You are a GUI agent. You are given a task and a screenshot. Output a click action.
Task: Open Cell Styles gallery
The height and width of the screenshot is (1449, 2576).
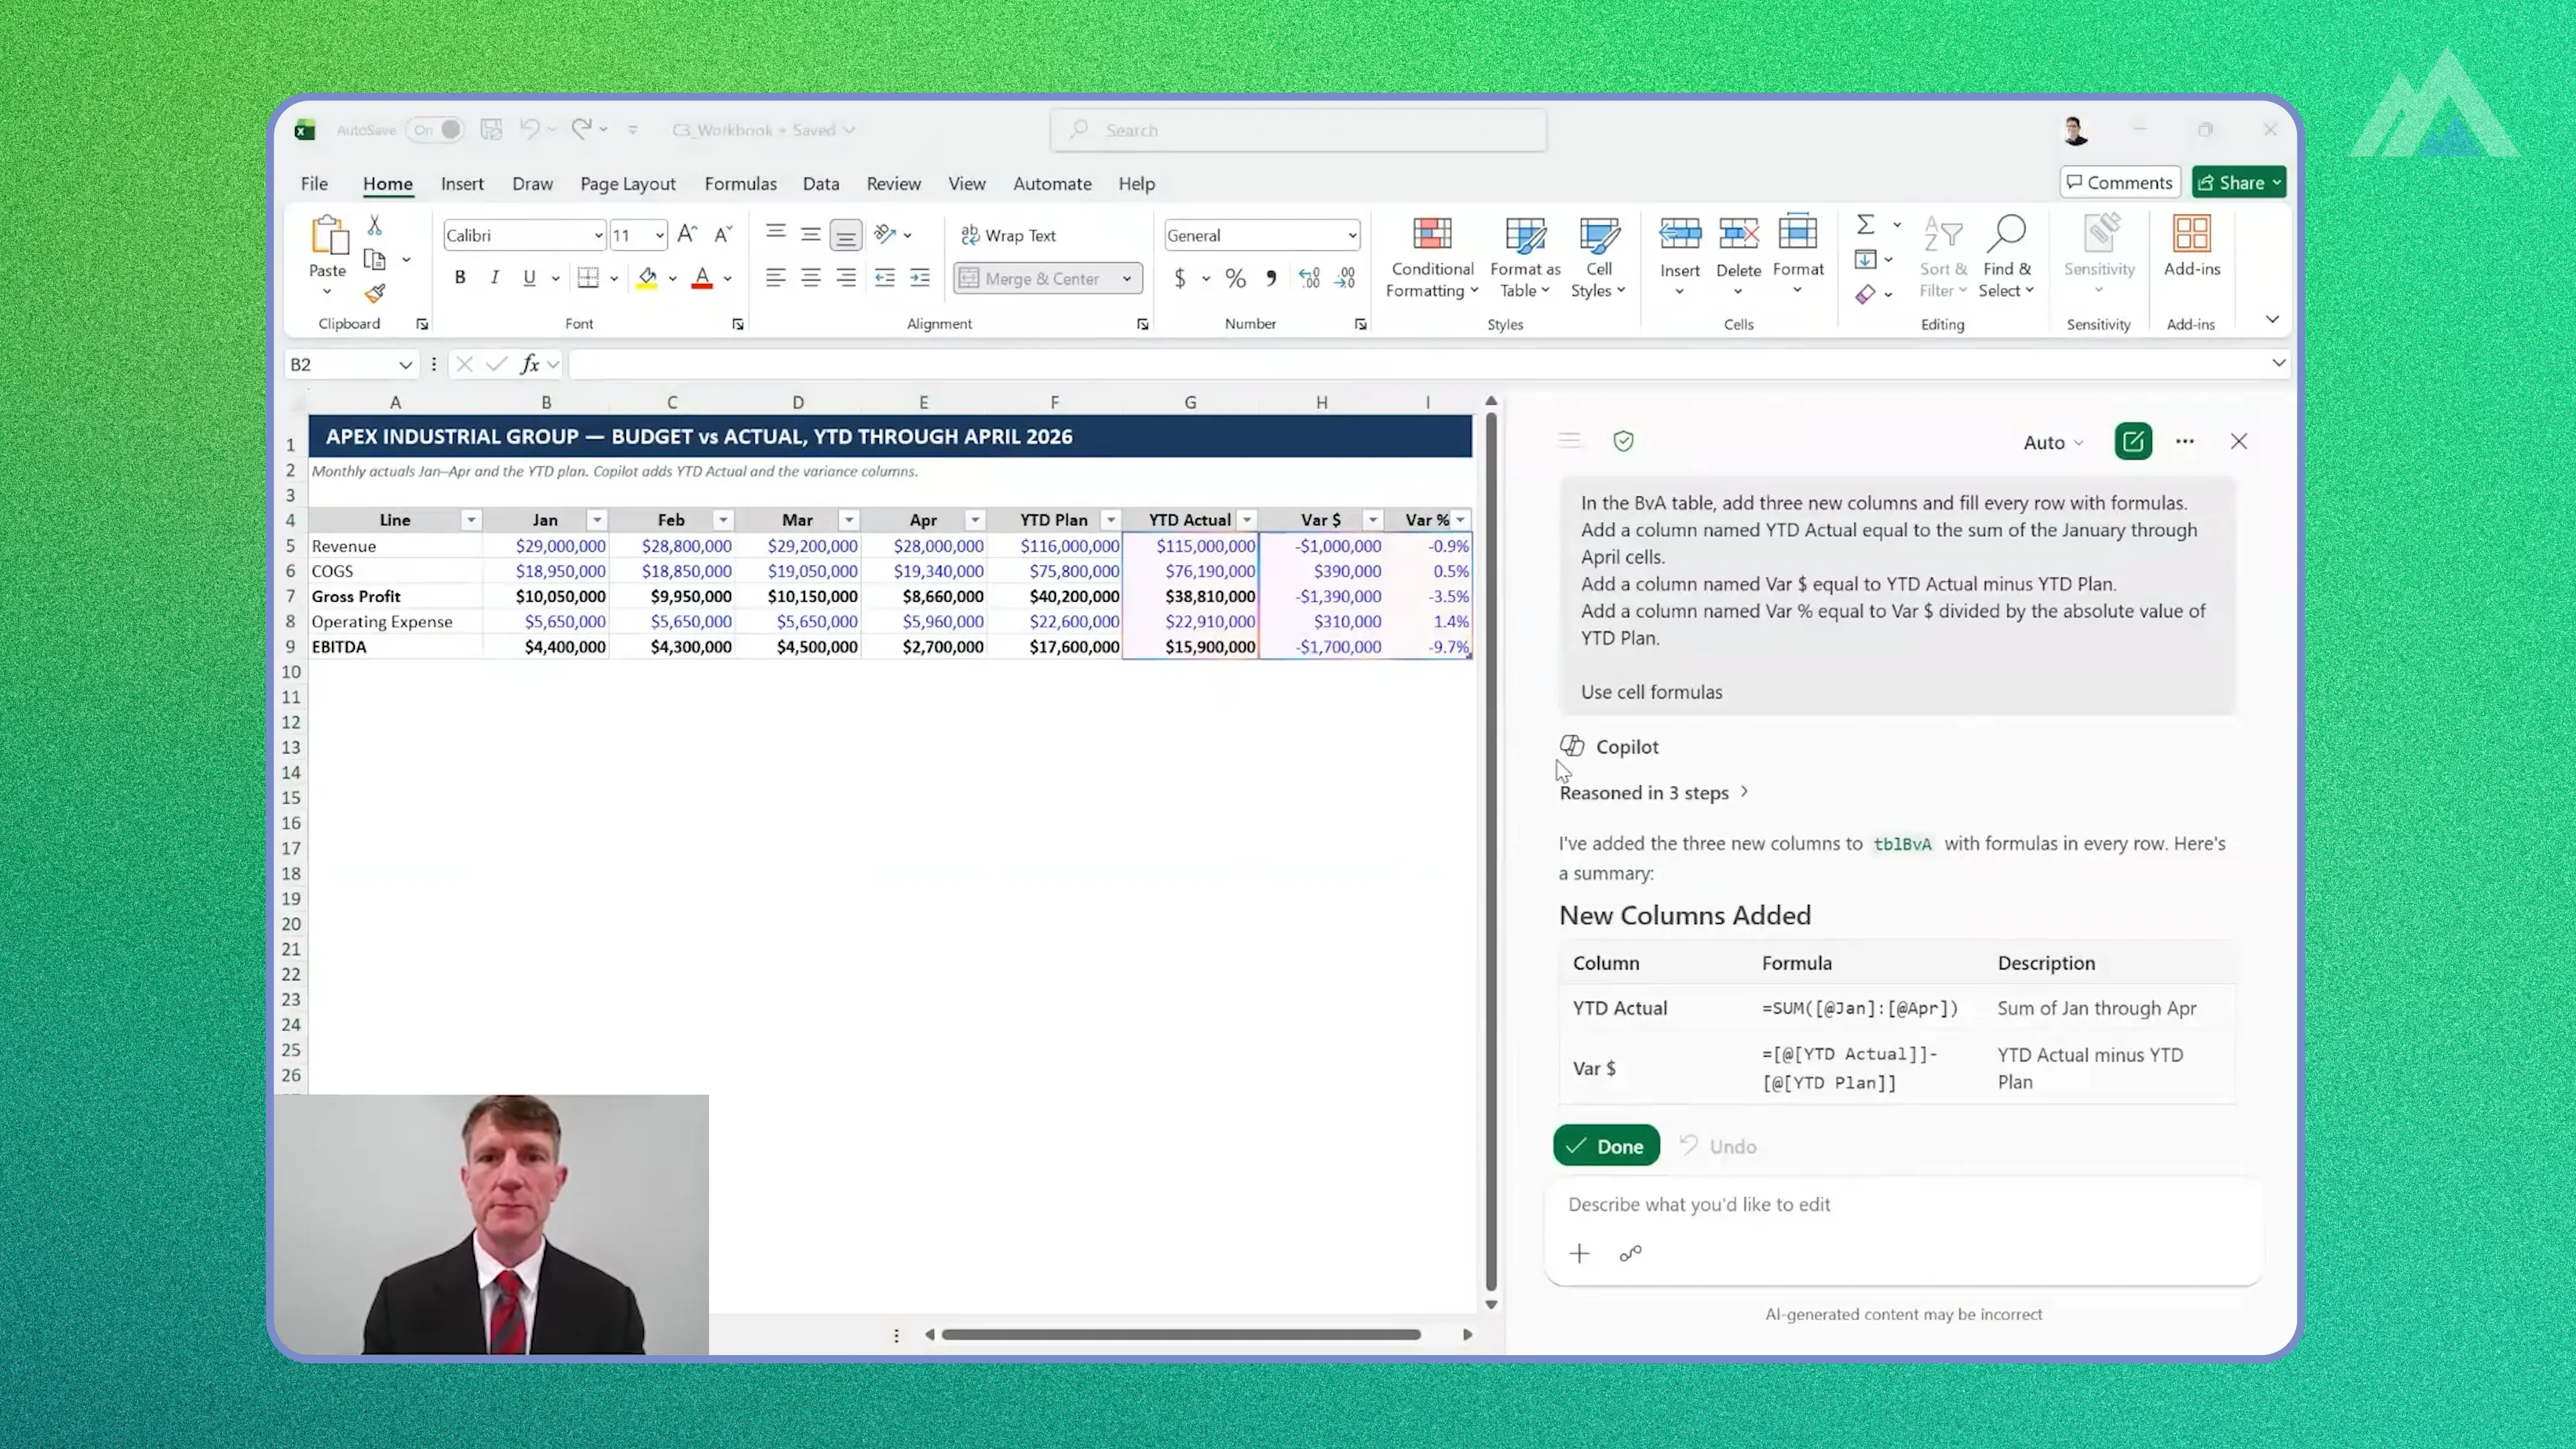click(1598, 257)
